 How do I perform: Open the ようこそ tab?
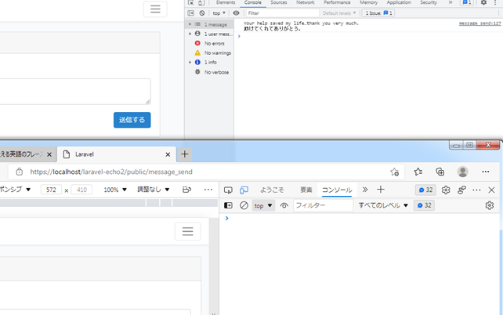tap(272, 190)
